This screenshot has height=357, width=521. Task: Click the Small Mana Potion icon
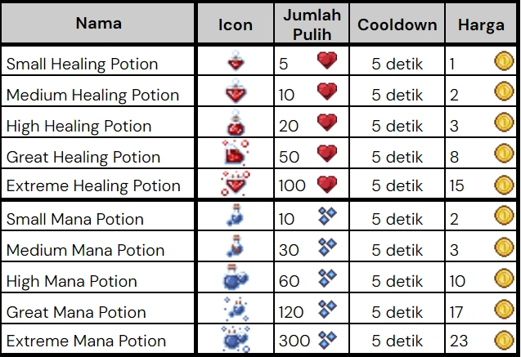(236, 218)
